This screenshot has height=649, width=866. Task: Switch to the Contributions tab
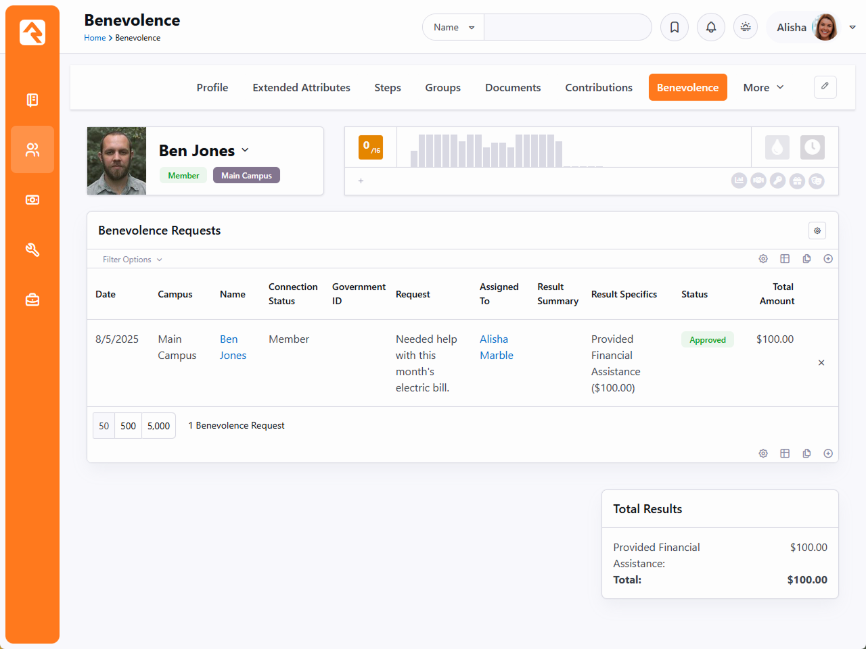coord(599,87)
